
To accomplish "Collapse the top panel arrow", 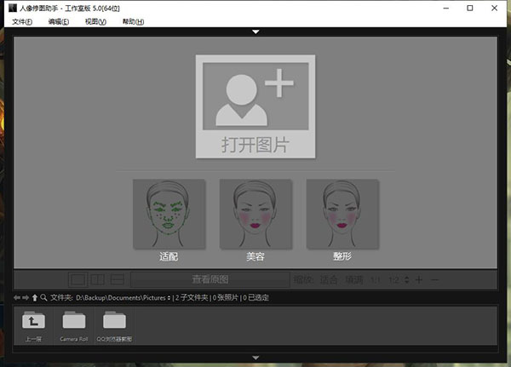I will coord(255,32).
